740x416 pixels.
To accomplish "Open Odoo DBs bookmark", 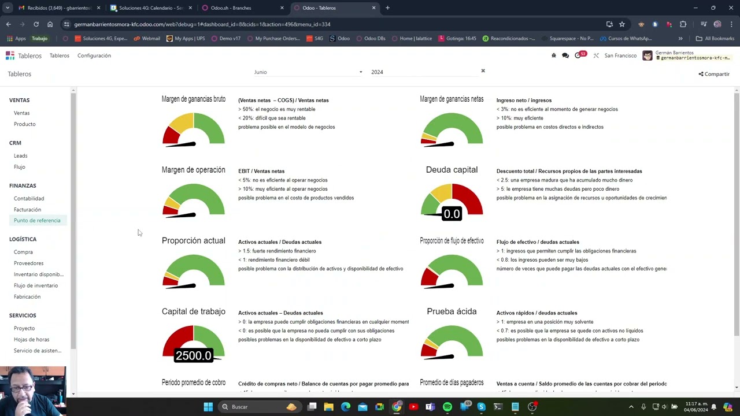I will (x=371, y=39).
